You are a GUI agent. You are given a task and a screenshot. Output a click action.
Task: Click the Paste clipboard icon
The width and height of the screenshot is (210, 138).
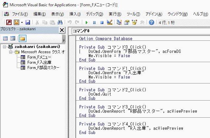(52, 22)
